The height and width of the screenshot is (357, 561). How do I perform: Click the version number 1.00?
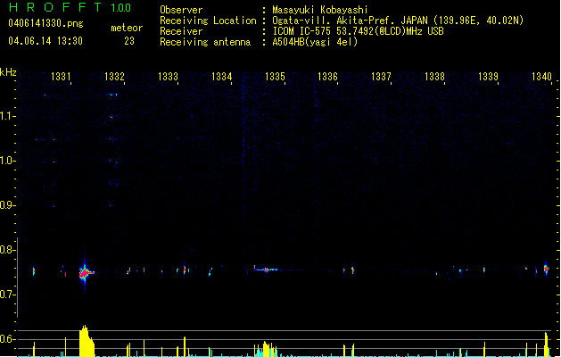click(121, 8)
